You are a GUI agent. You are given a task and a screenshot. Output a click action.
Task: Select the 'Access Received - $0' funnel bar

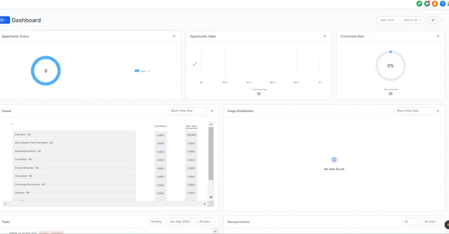point(74,168)
